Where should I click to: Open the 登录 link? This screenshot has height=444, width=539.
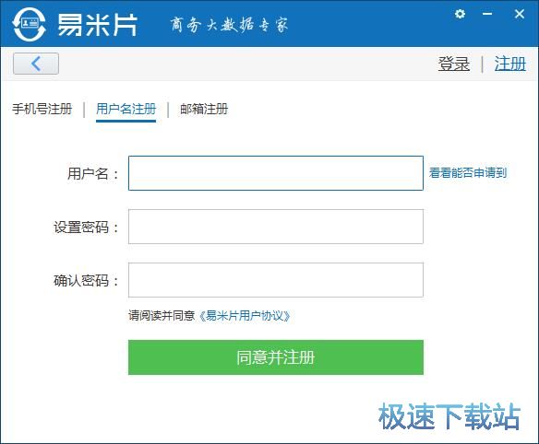click(x=454, y=64)
